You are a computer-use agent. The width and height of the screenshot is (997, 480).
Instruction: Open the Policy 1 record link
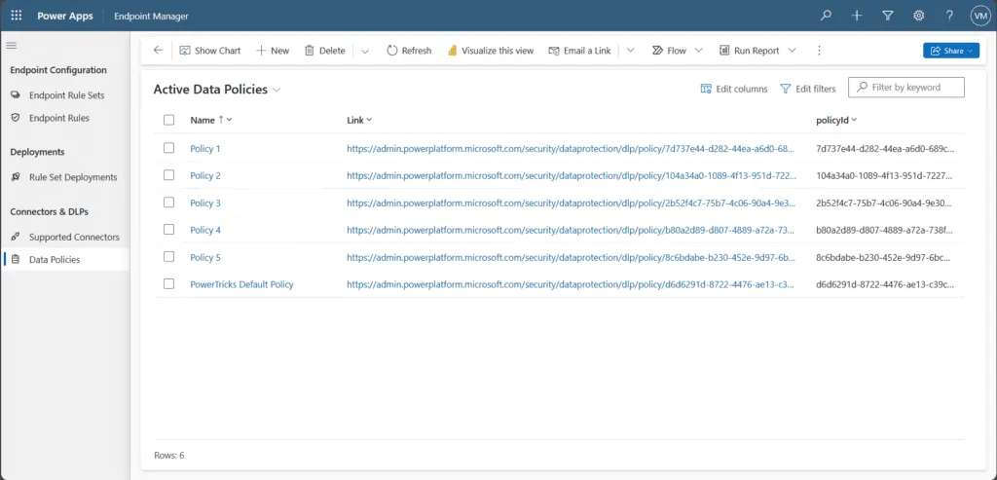[205, 149]
